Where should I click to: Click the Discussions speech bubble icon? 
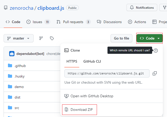pyautogui.click(x=99, y=22)
